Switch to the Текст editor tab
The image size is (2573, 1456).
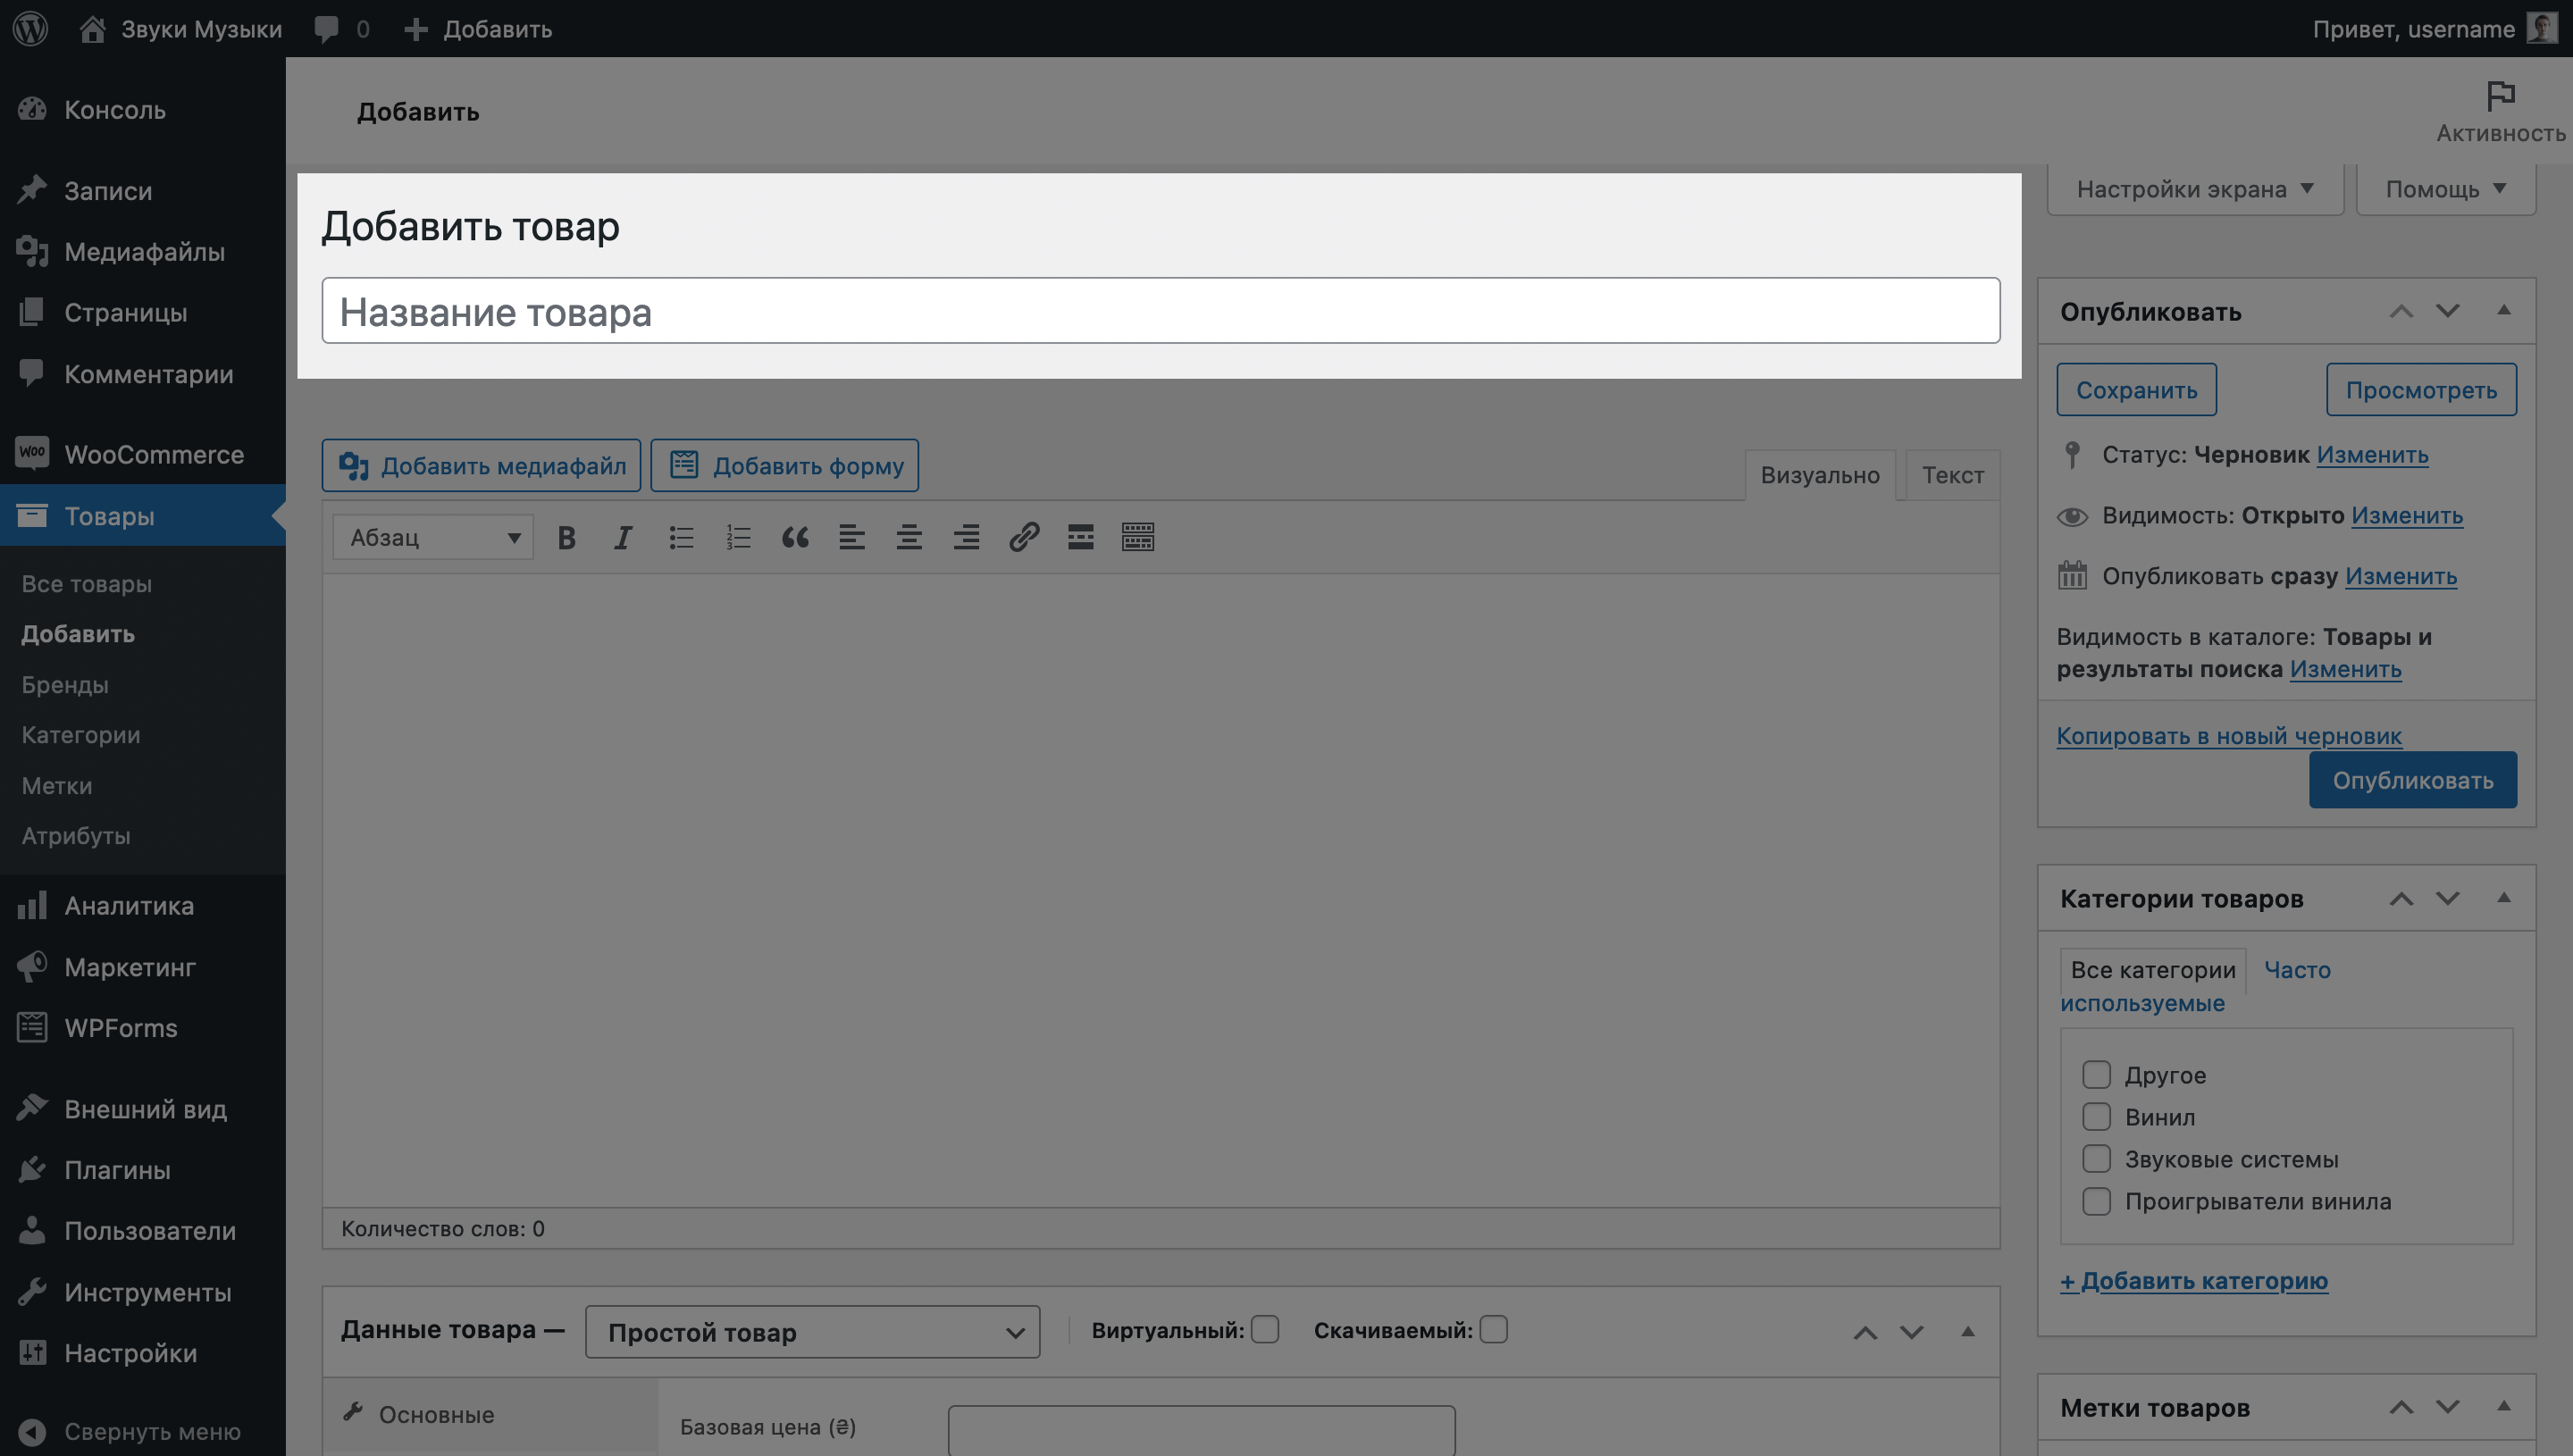pos(1953,476)
